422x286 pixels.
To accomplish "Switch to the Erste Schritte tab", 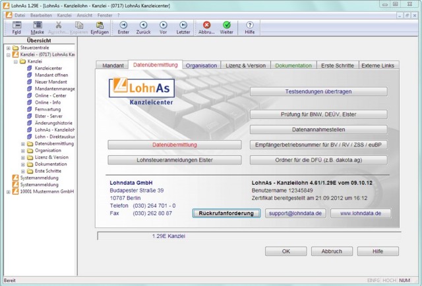I will tap(338, 66).
